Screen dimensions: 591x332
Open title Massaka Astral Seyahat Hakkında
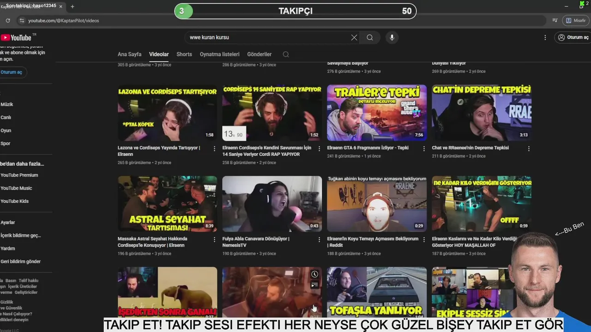(152, 242)
